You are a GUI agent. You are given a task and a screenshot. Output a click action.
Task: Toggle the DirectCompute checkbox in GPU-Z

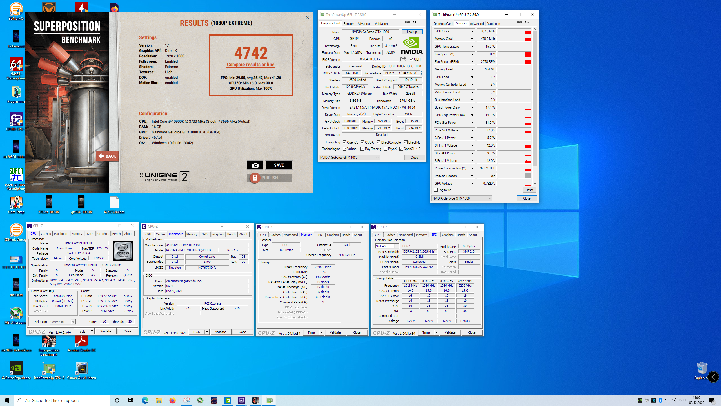point(379,142)
